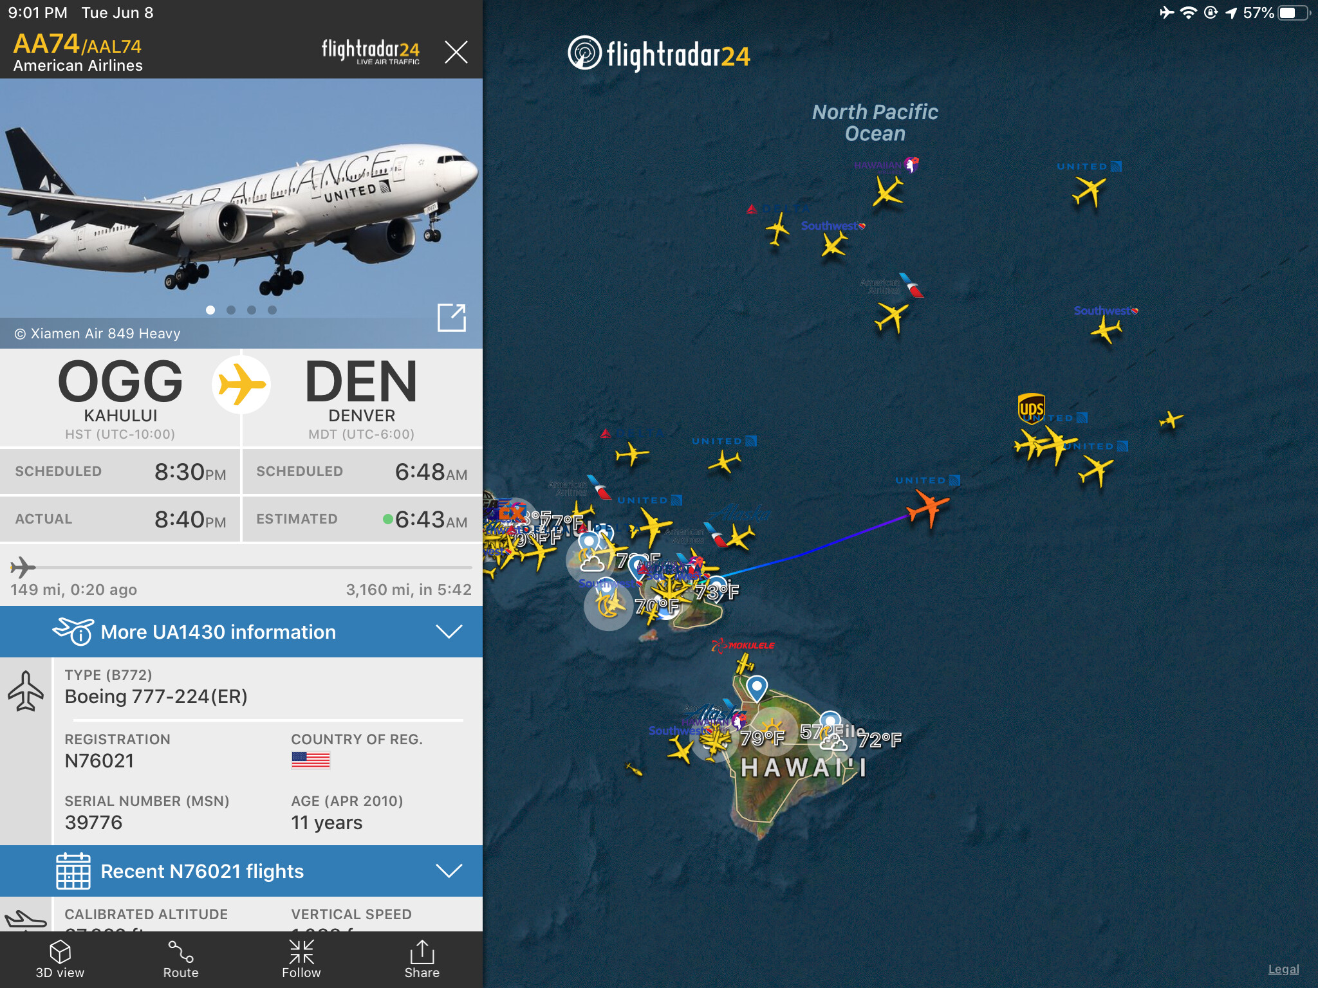Image resolution: width=1318 pixels, height=988 pixels.
Task: Open the 3D view icon
Action: tap(60, 958)
